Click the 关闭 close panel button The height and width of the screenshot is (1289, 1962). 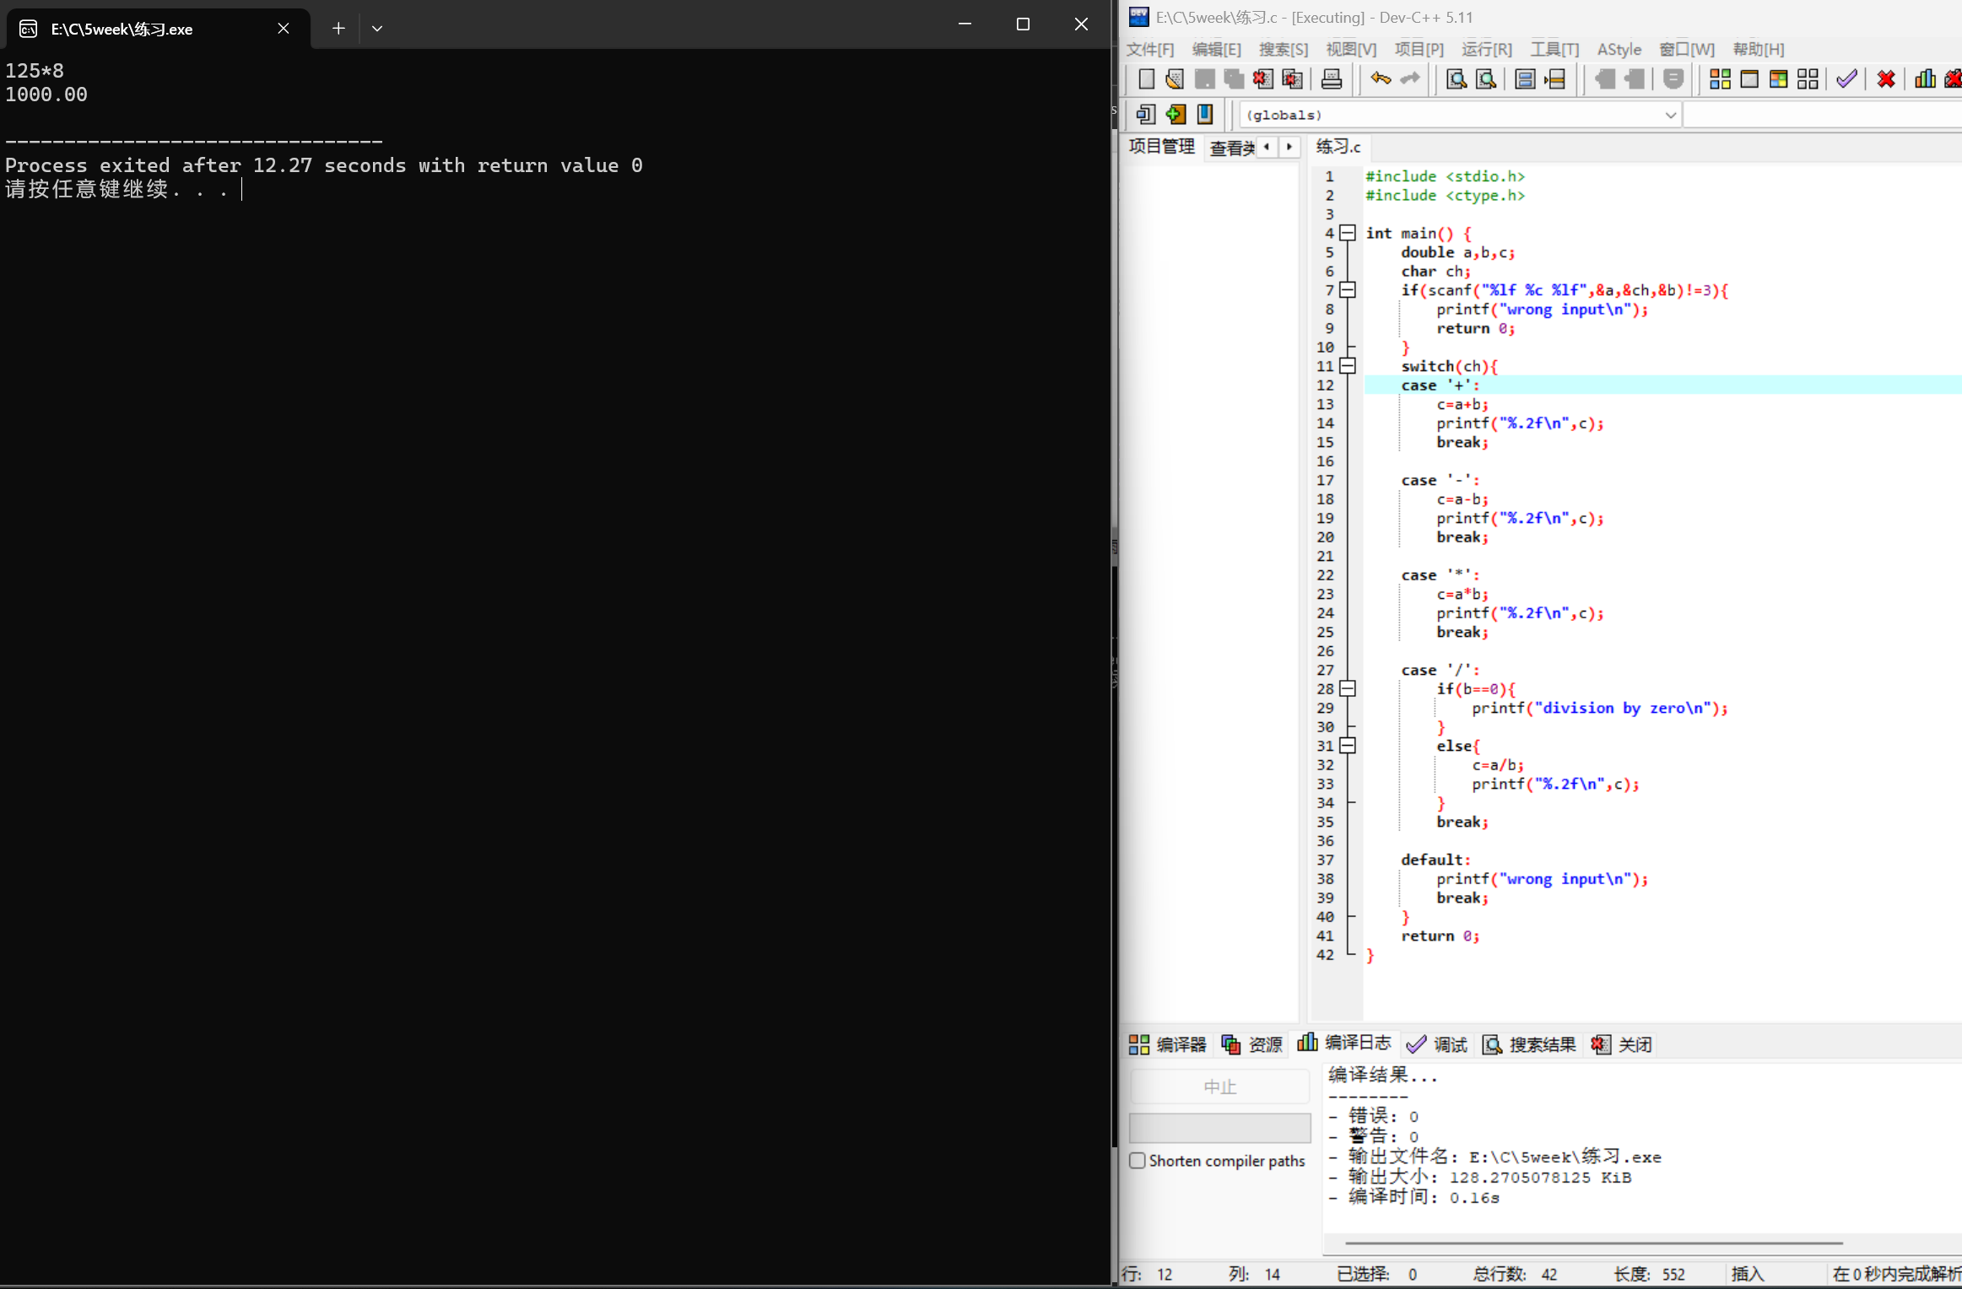click(1622, 1045)
